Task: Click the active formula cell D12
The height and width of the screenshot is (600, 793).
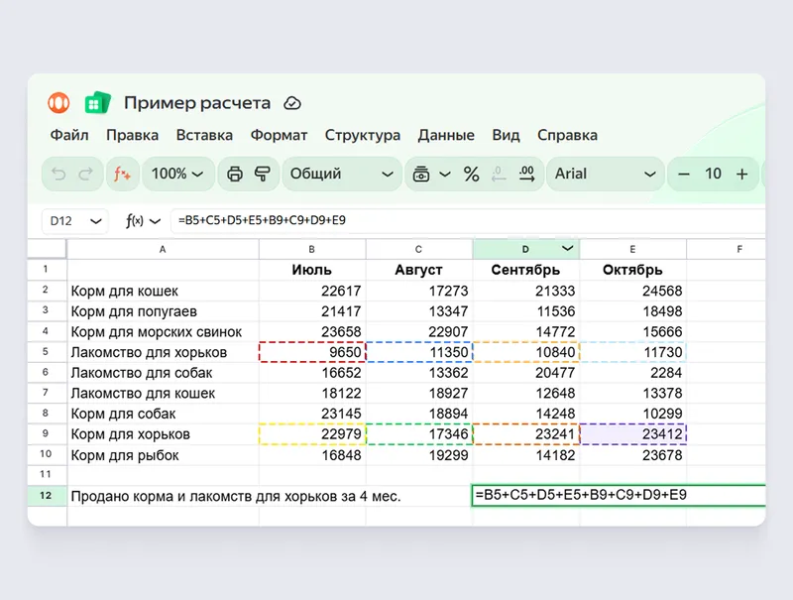Action: (619, 495)
